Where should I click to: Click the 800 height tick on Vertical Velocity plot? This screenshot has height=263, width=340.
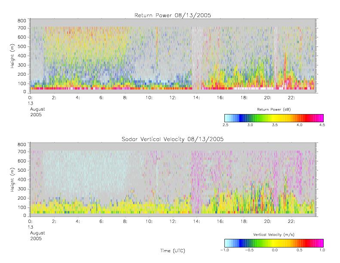[21, 145]
